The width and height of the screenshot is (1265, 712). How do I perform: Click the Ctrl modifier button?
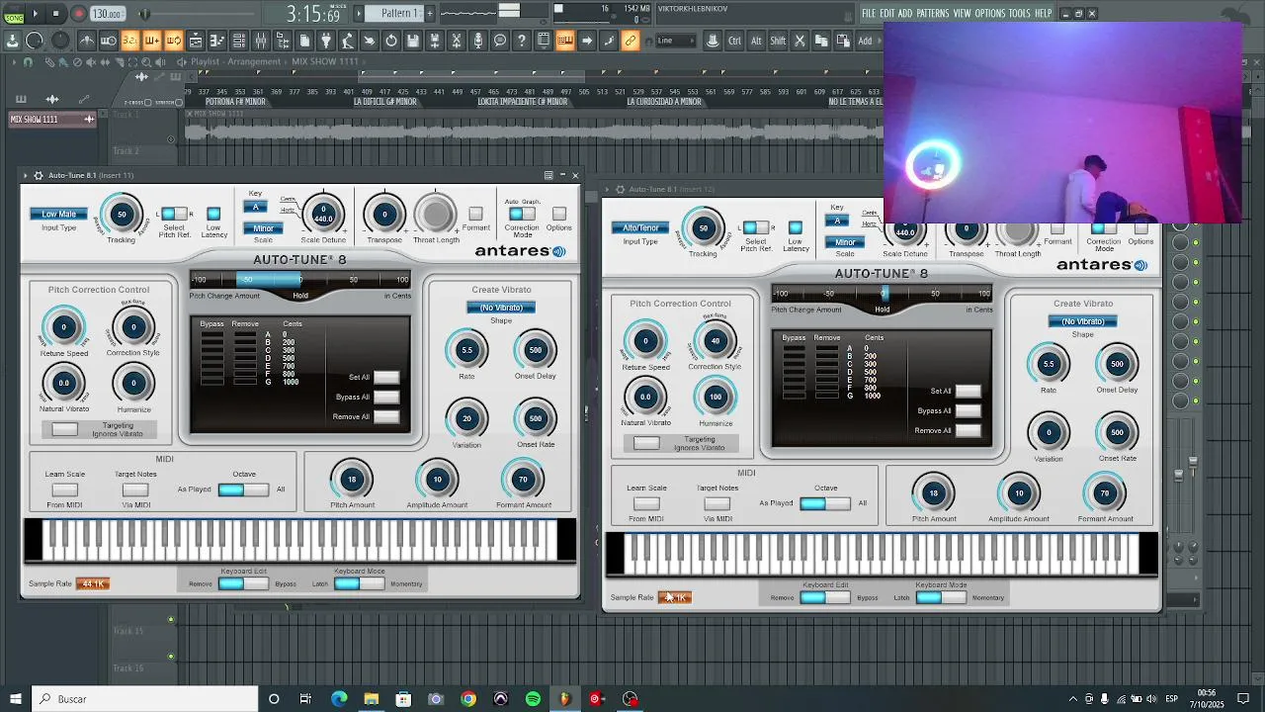[x=734, y=41]
